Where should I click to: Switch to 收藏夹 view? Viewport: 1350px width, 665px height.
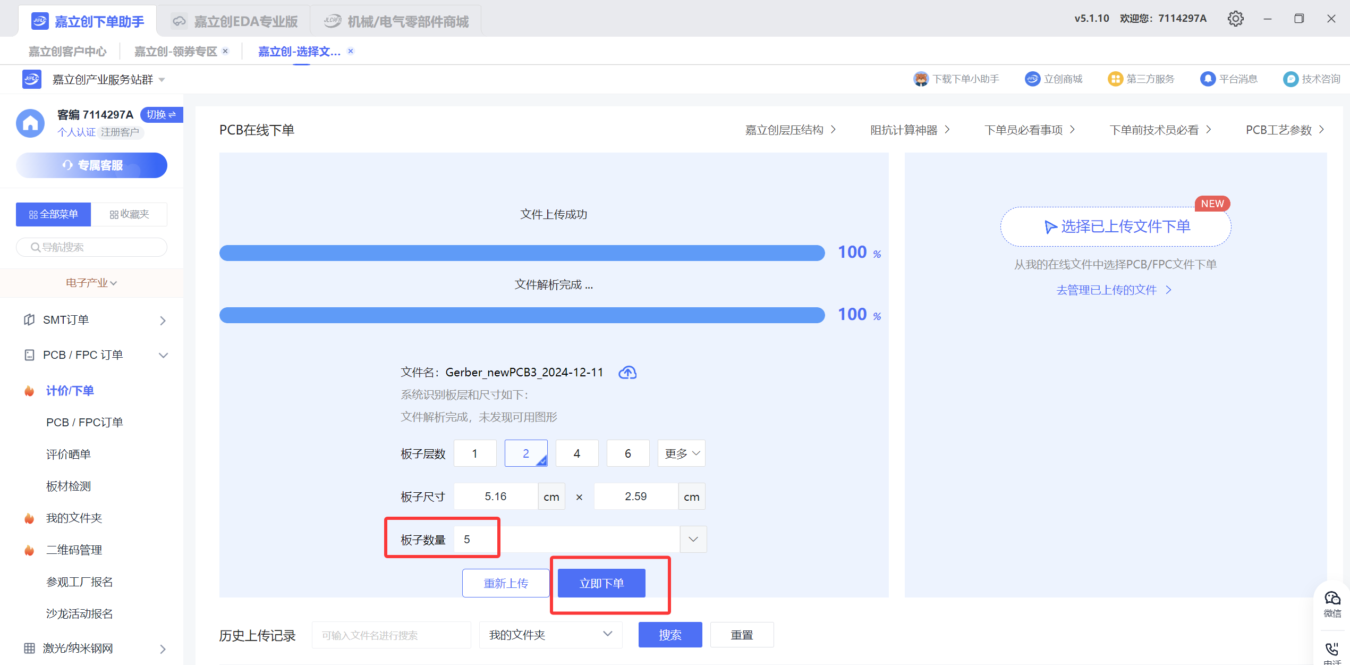pyautogui.click(x=129, y=214)
